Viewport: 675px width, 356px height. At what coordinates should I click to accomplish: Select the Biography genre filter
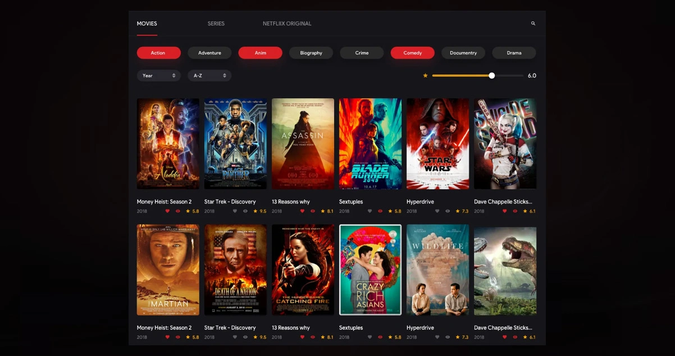311,53
